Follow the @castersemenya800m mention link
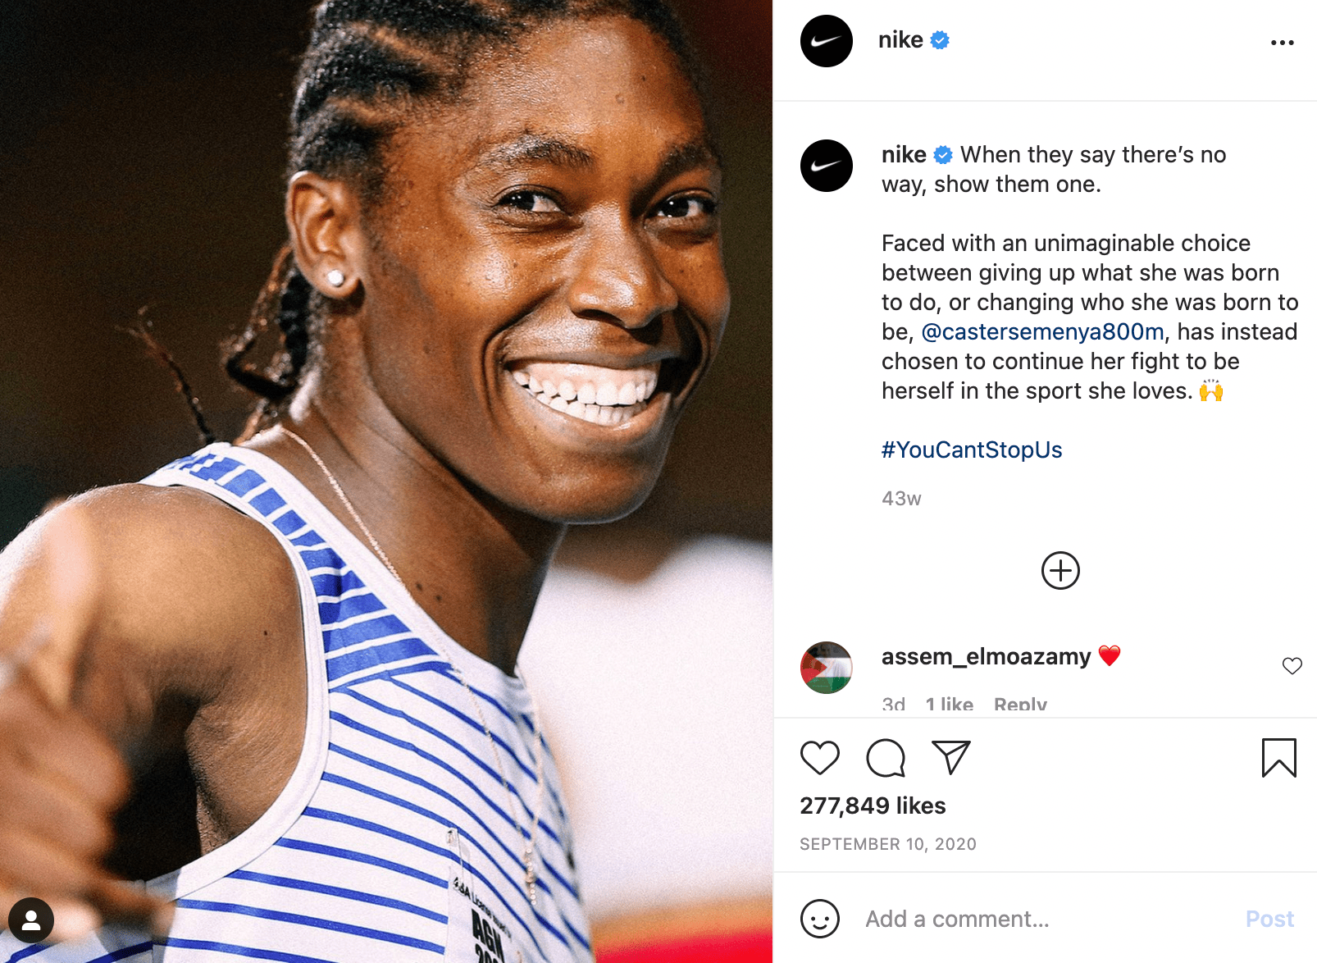1317x963 pixels. click(1042, 331)
